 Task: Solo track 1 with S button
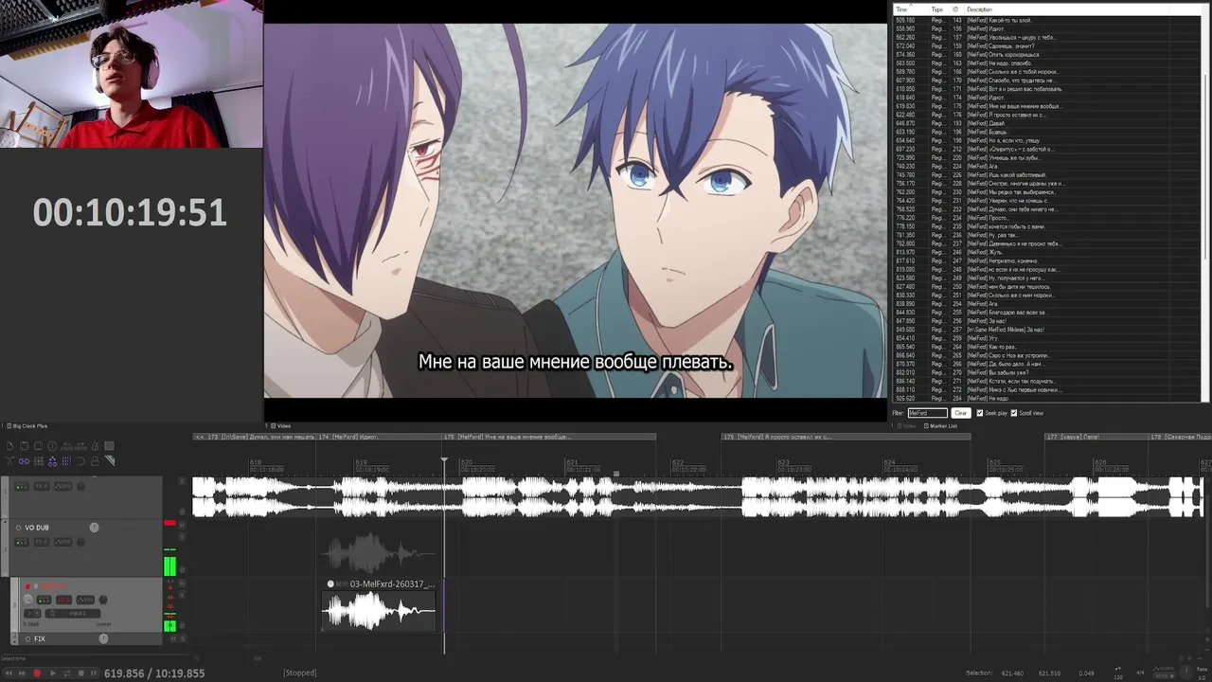tap(182, 481)
